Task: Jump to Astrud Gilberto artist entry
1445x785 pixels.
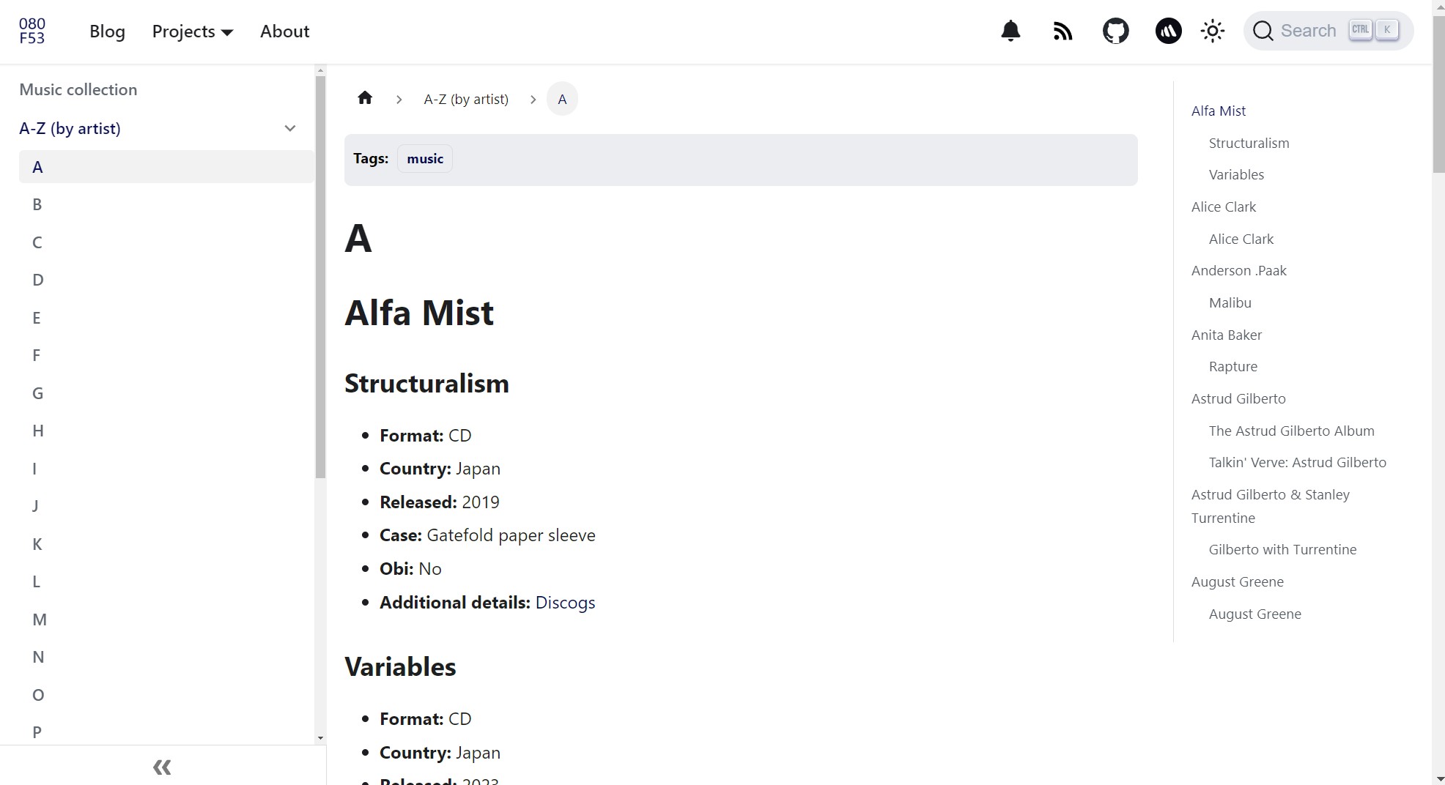Action: point(1238,398)
